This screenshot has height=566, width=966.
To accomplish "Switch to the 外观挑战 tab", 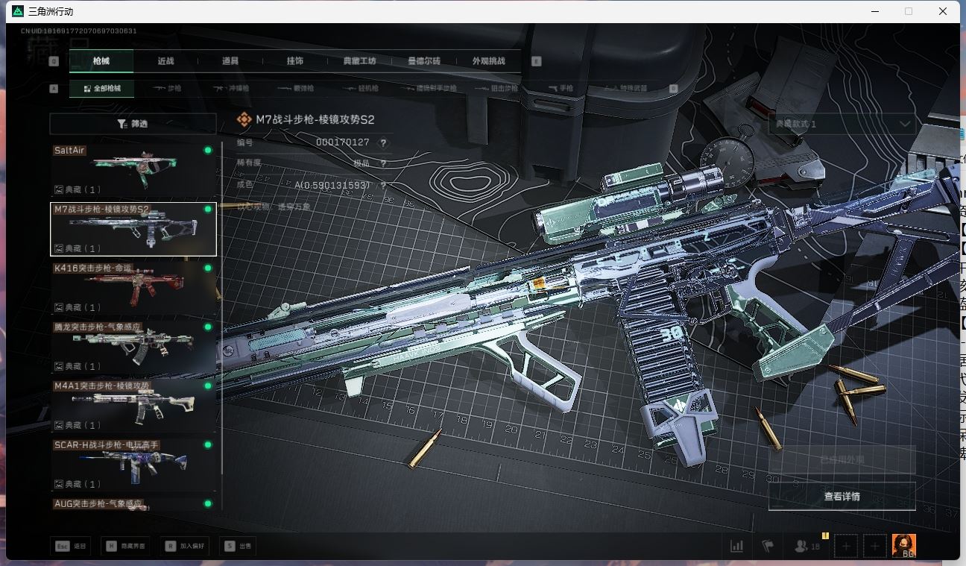I will (x=488, y=61).
